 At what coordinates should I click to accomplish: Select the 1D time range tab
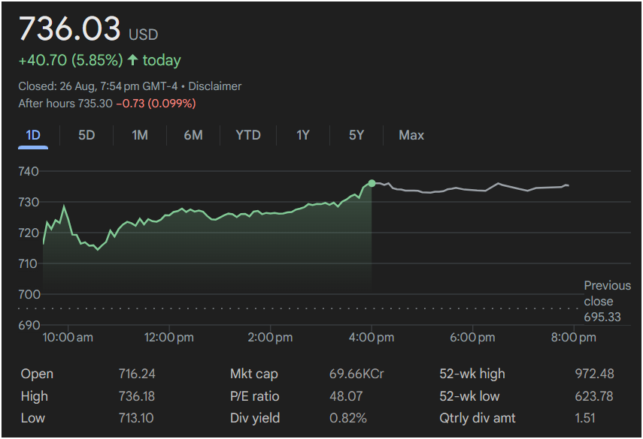(x=33, y=135)
